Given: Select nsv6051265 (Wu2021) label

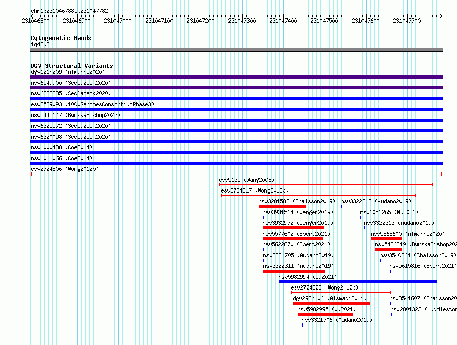Looking at the screenshot, I should 389,212.
